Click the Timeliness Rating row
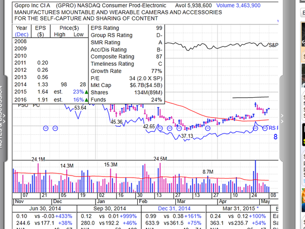 pyautogui.click(x=127, y=64)
